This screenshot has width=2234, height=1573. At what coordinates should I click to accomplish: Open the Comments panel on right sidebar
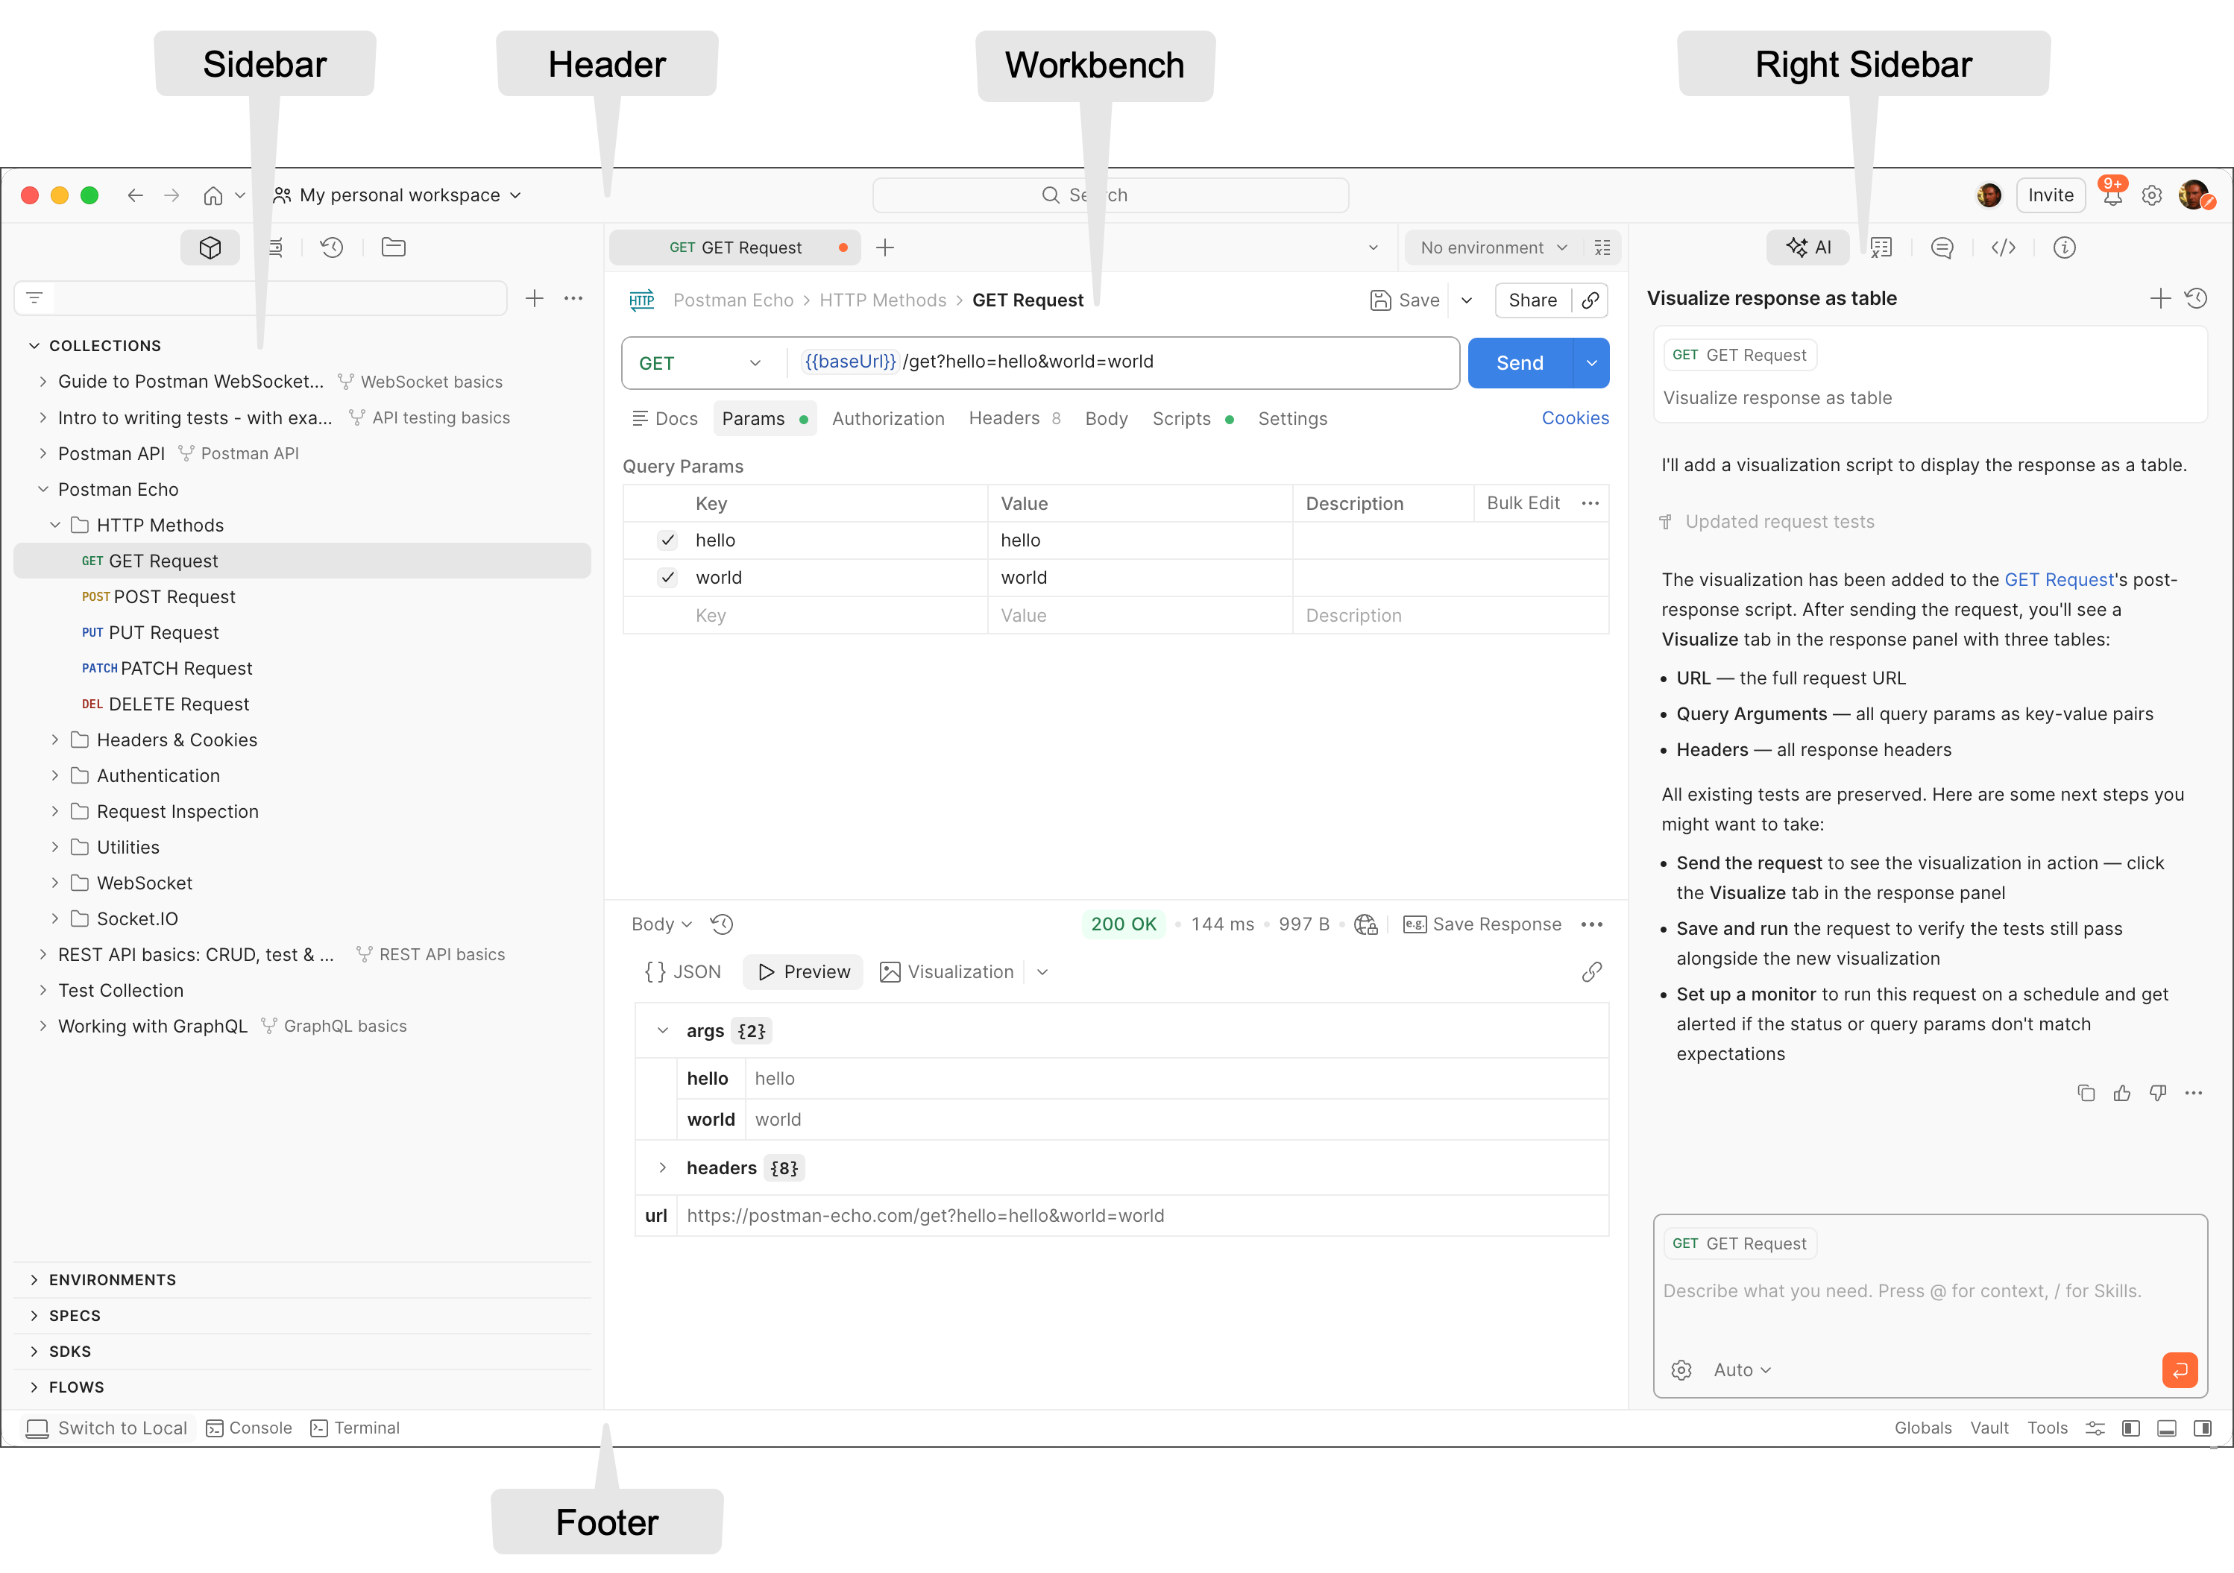[1941, 247]
